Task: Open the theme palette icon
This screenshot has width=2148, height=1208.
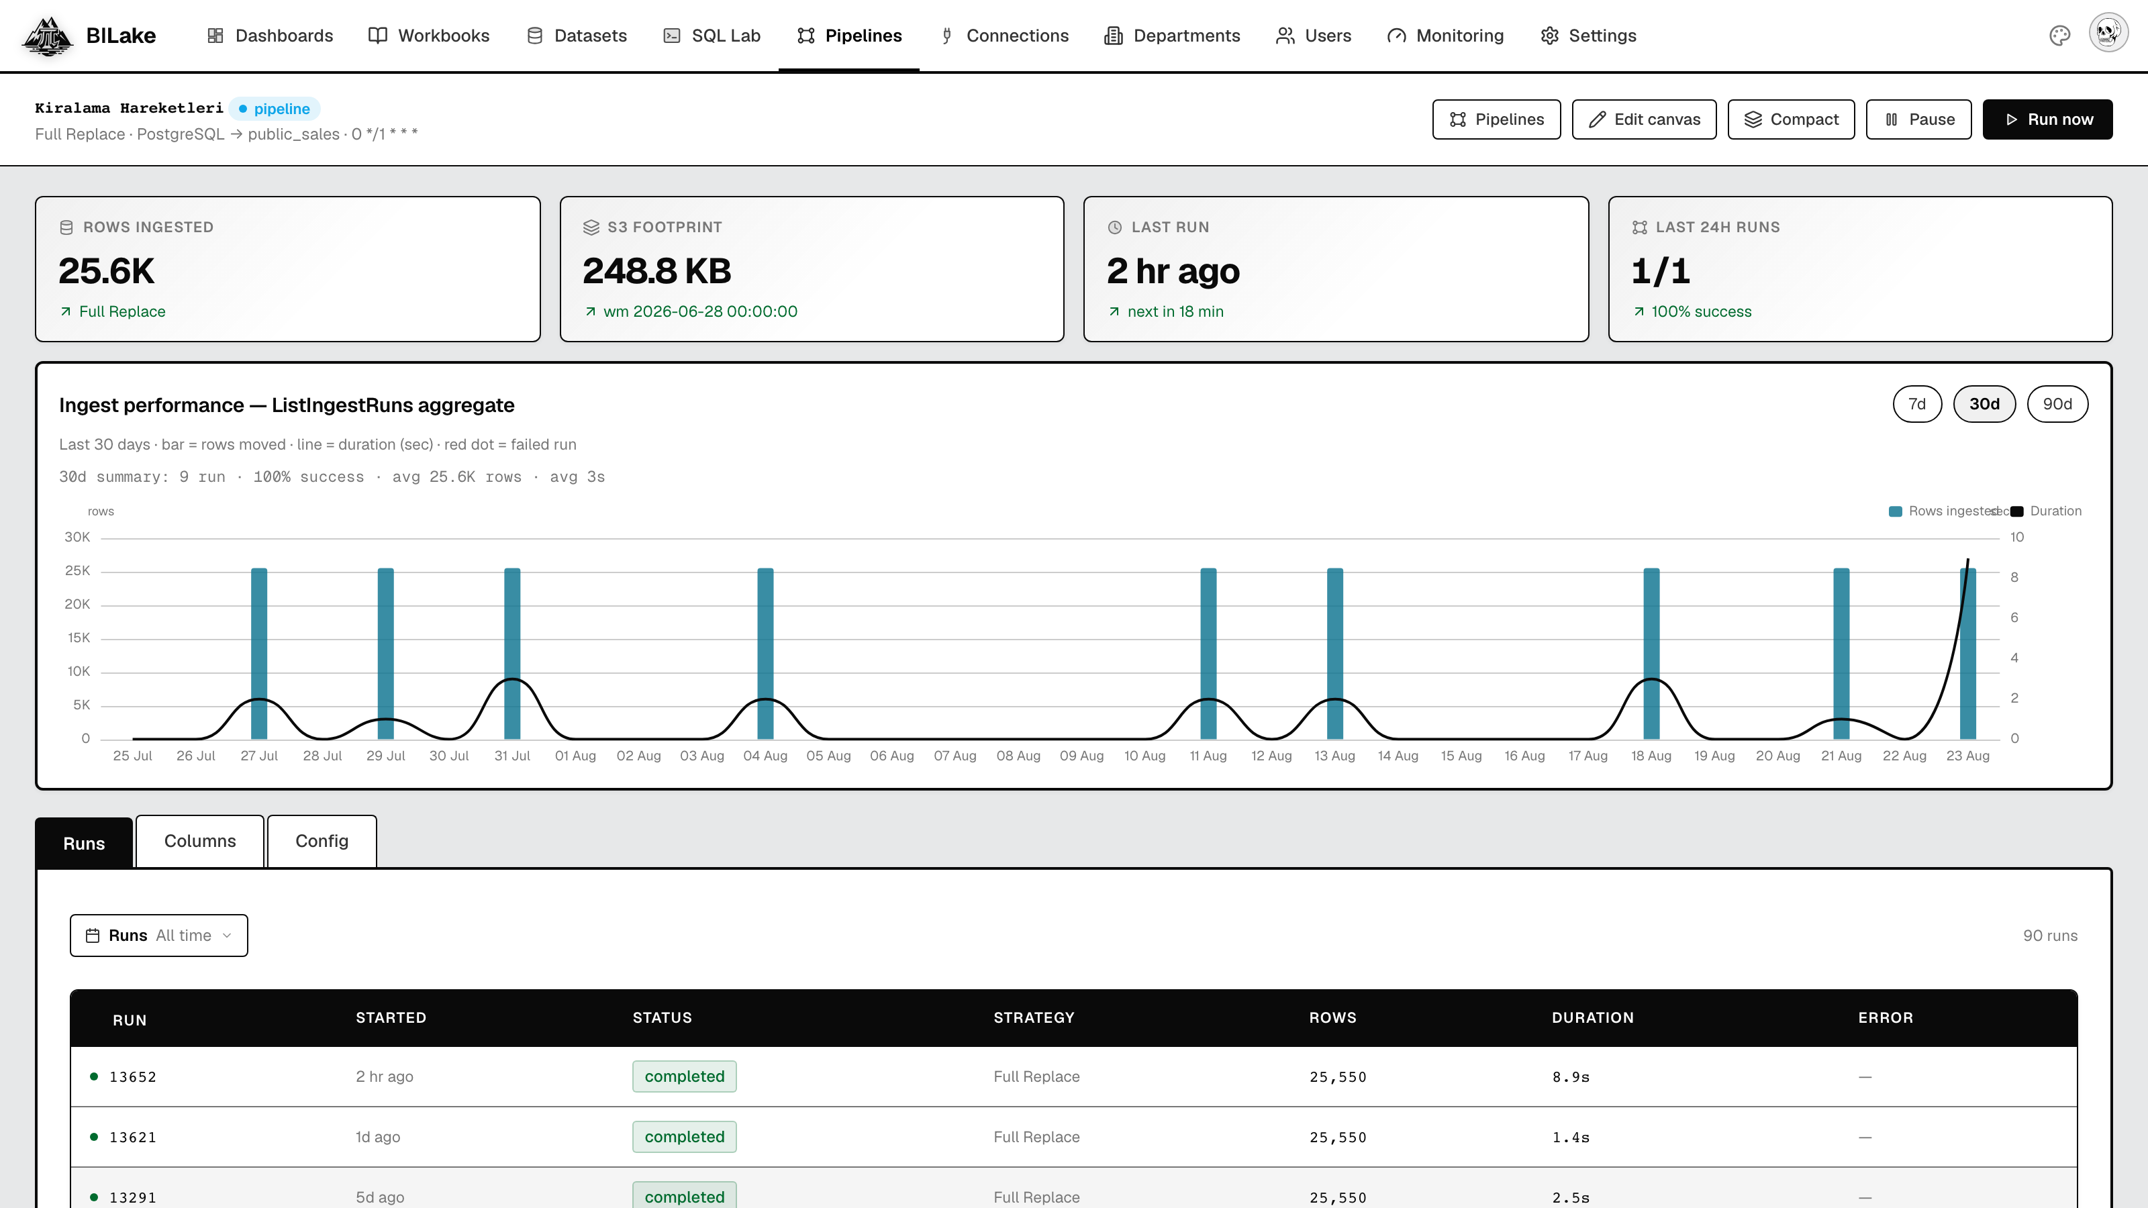Action: (x=2059, y=36)
